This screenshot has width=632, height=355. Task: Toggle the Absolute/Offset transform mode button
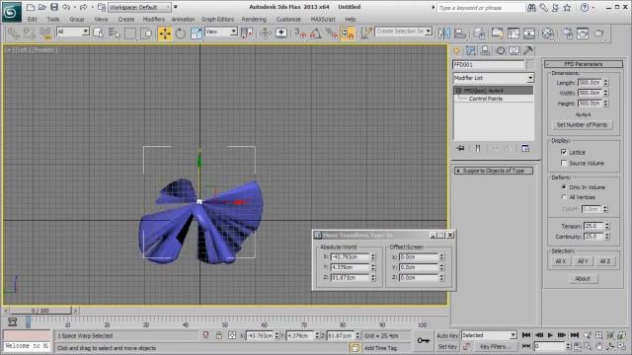click(x=232, y=335)
